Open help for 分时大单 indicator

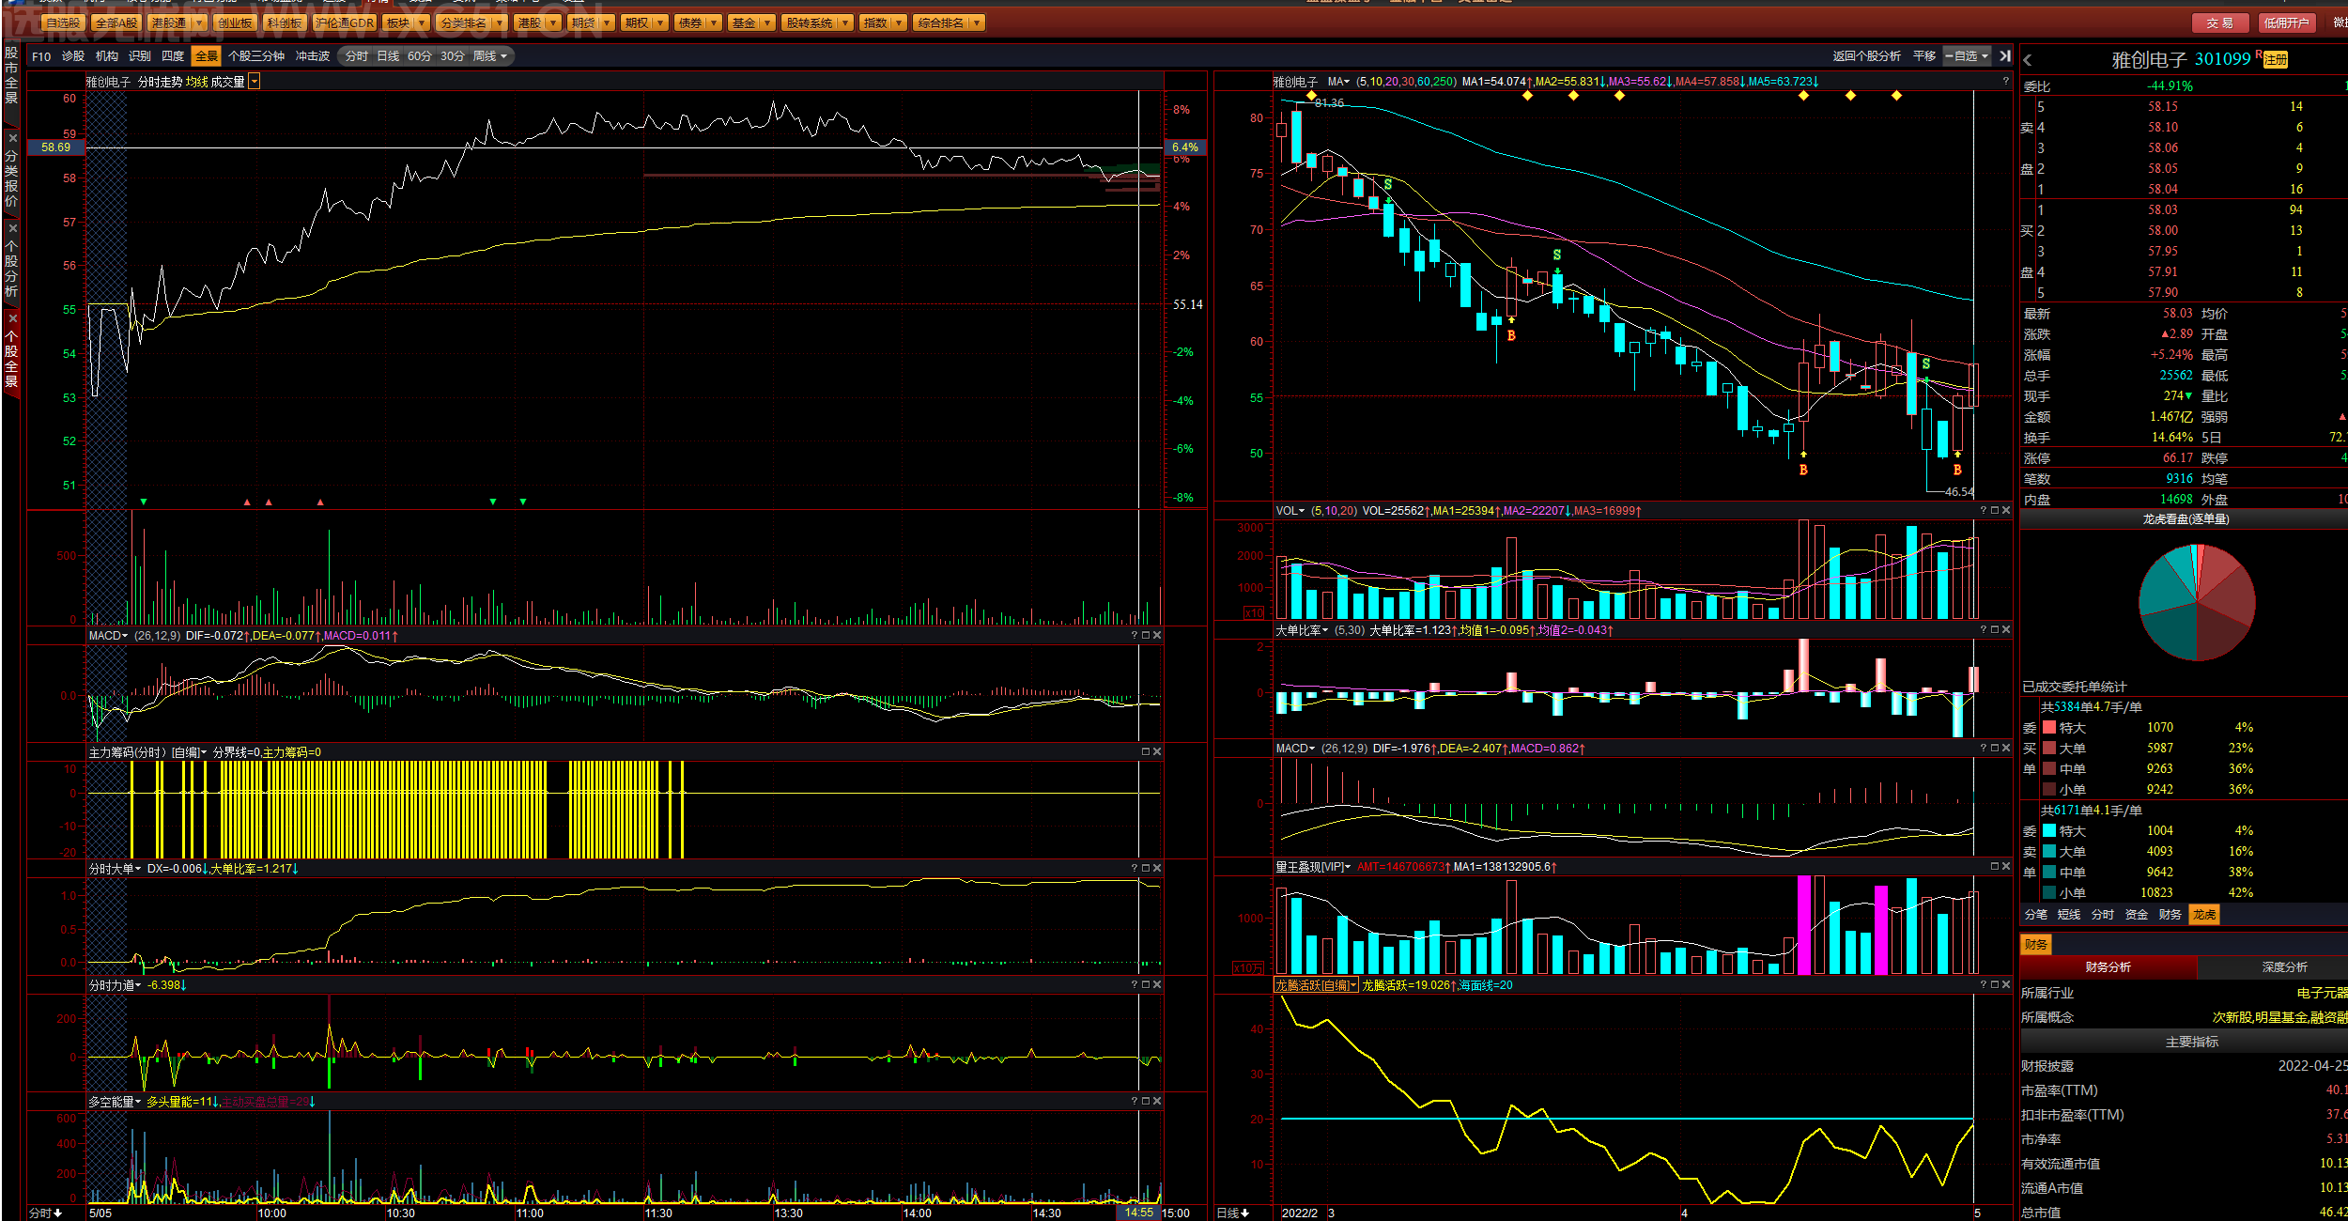click(x=1135, y=869)
